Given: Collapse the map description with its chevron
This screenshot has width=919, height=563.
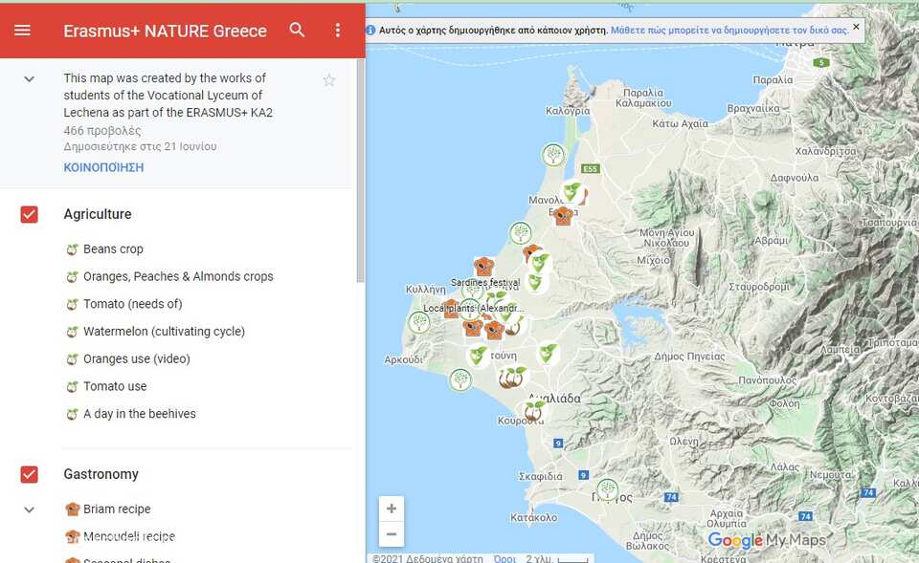Looking at the screenshot, I should point(30,79).
